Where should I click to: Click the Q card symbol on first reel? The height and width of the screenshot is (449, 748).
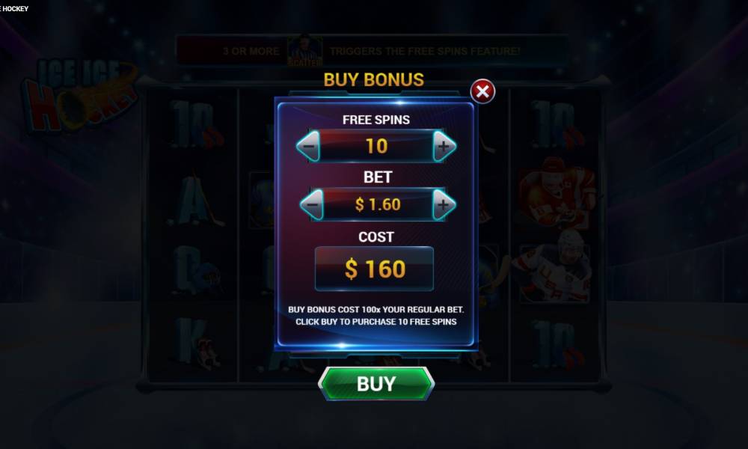pos(195,270)
